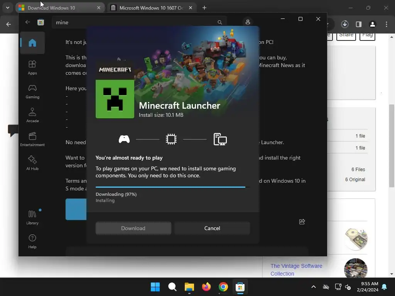Click the controller step icon
The height and width of the screenshot is (296, 395).
pos(124,139)
